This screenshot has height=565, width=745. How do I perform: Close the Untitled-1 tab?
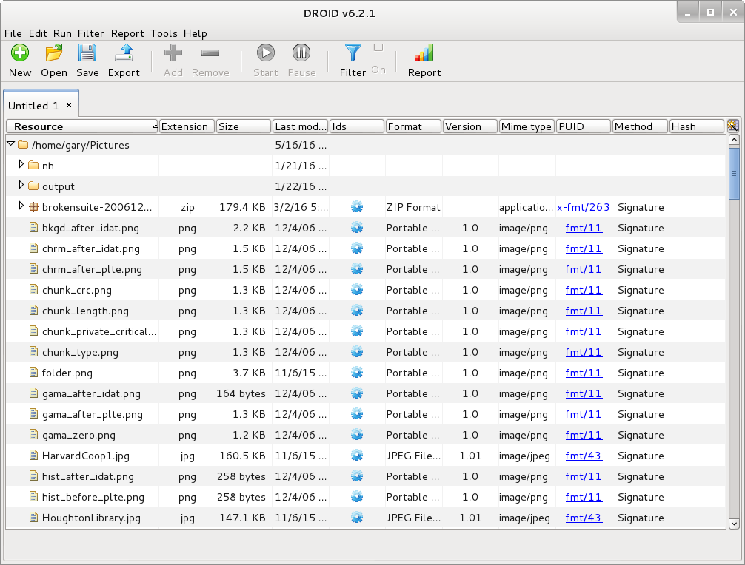(x=69, y=105)
